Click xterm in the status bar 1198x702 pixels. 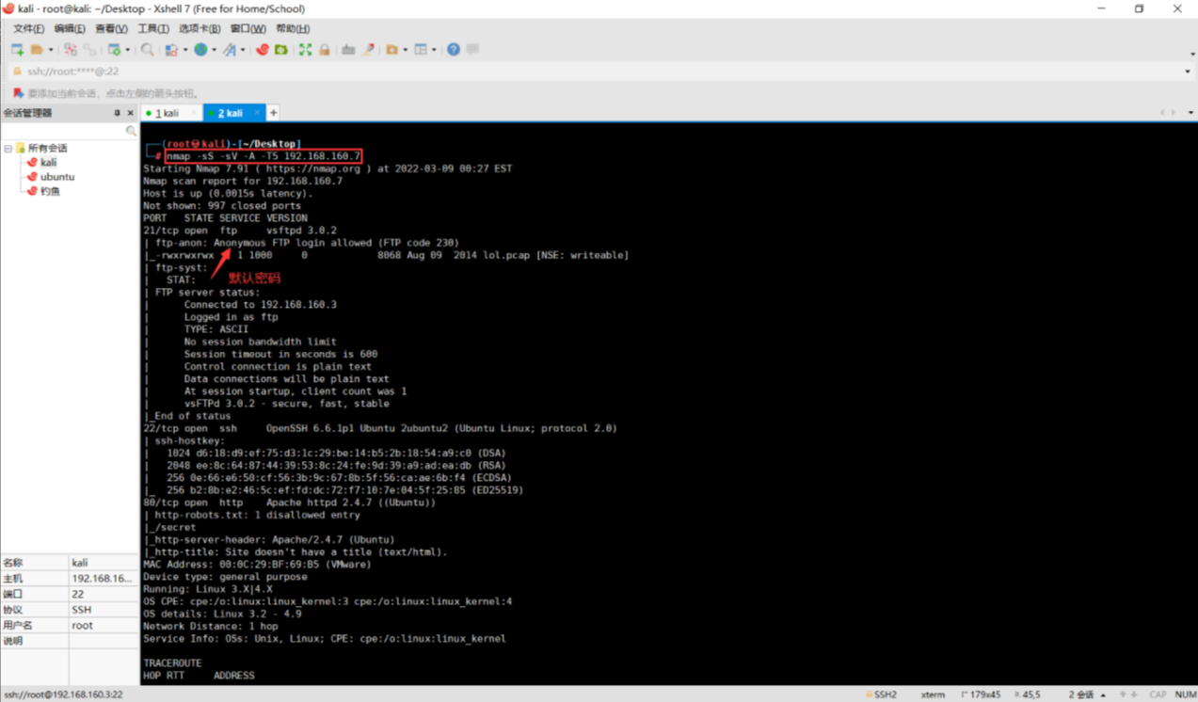933,694
